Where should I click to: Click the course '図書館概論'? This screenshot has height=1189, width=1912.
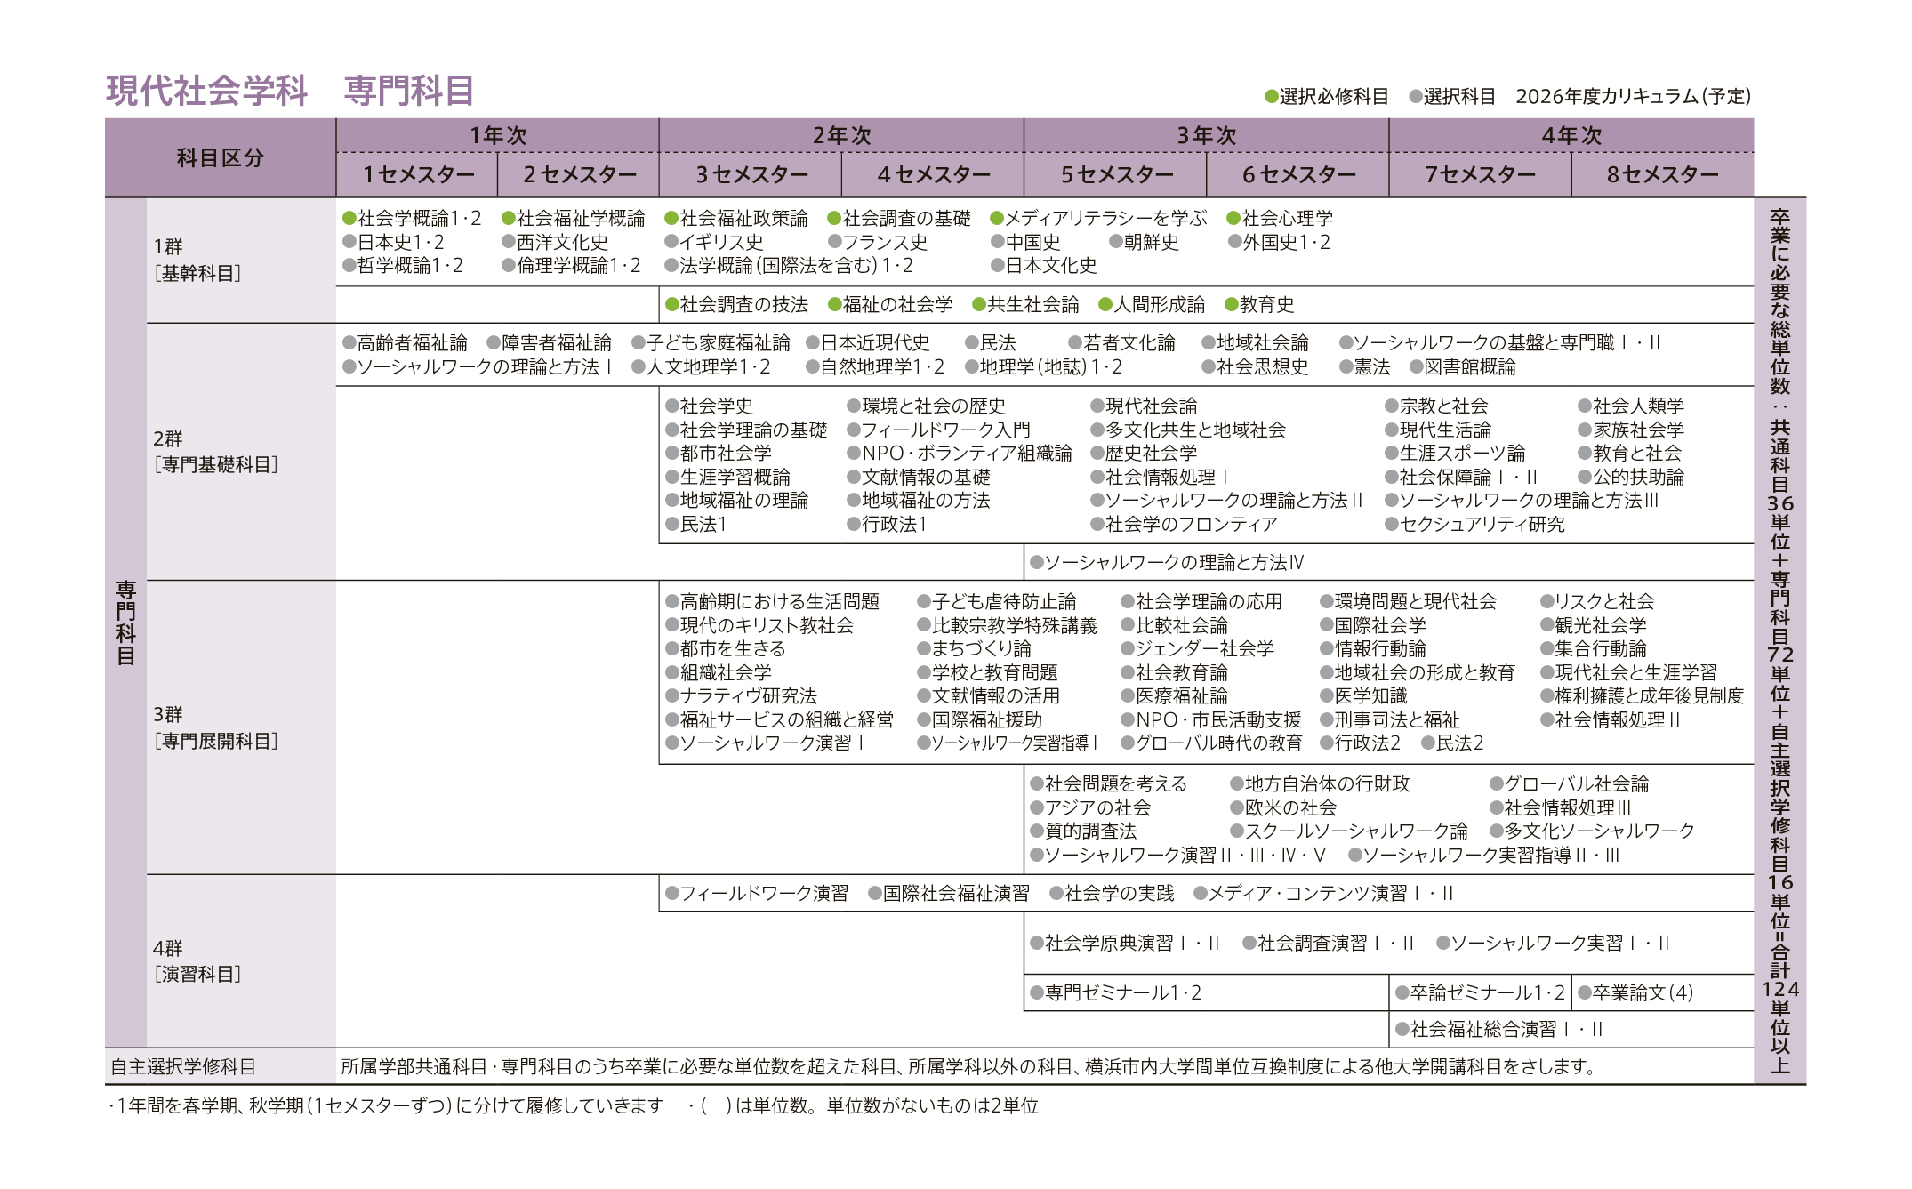pos(1463,366)
